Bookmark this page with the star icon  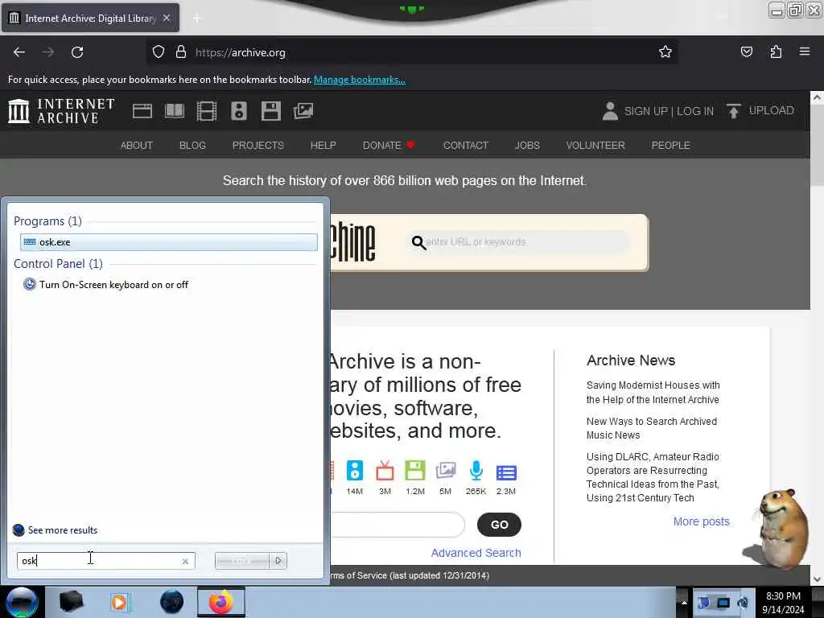coord(665,52)
